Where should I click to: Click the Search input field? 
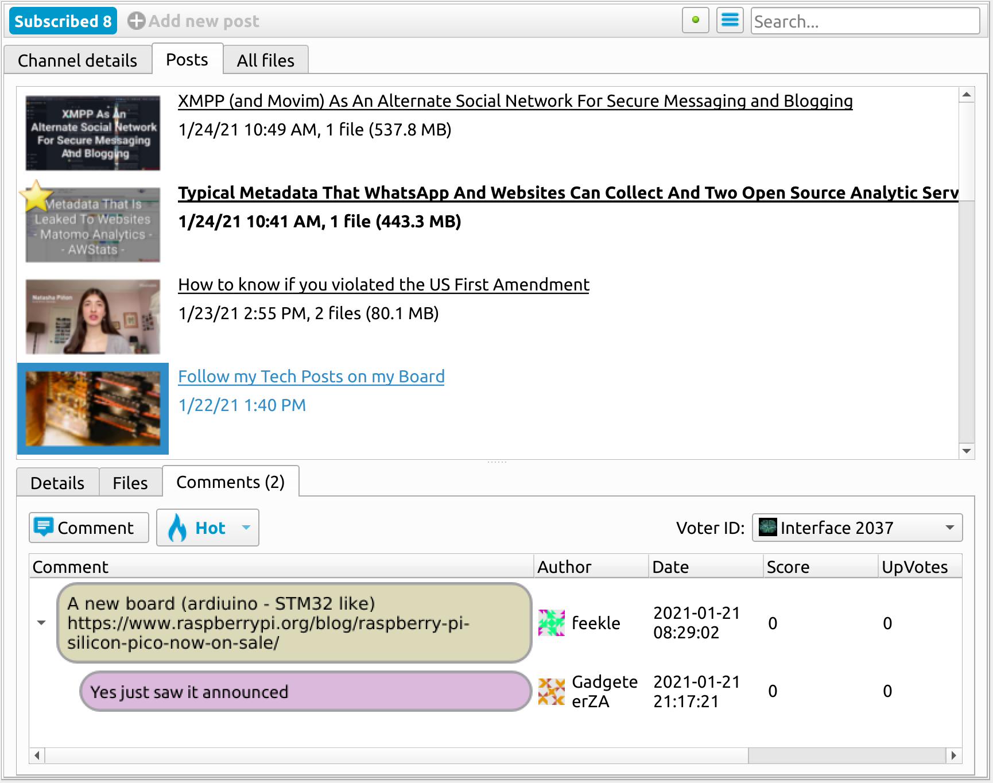click(x=865, y=21)
